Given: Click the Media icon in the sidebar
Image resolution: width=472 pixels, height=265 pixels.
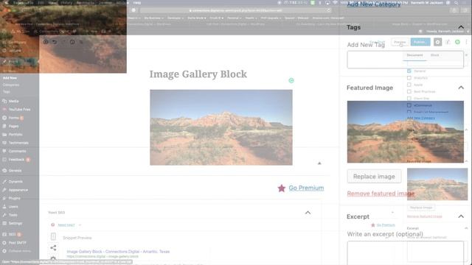Looking at the screenshot, I should pos(4,102).
